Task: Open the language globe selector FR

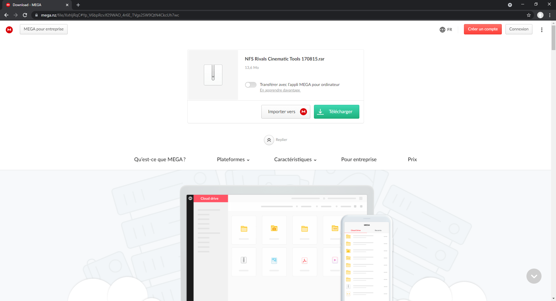Action: click(x=446, y=30)
